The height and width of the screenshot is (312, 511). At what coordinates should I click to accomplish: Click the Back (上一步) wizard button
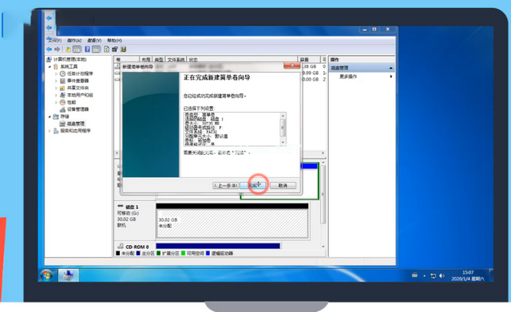(225, 185)
